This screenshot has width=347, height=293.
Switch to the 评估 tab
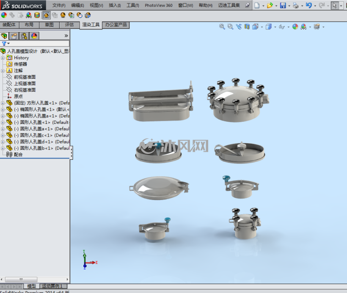(x=69, y=25)
